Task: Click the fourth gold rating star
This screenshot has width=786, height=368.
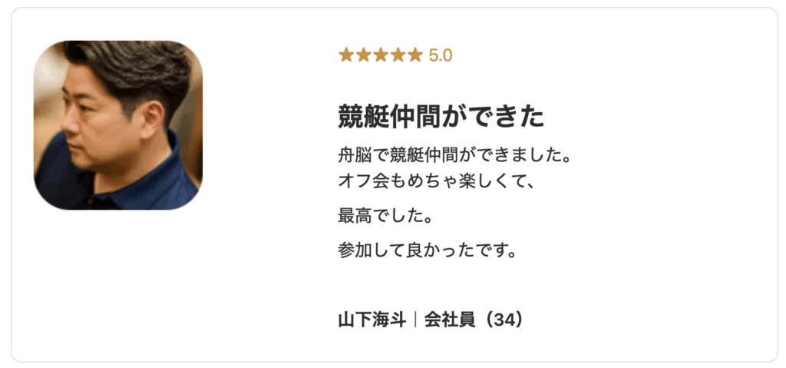Action: 398,55
